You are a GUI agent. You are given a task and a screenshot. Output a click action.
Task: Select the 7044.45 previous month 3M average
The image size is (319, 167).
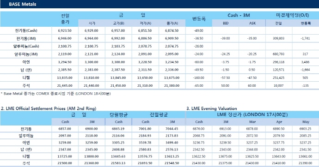[x=172, y=129]
